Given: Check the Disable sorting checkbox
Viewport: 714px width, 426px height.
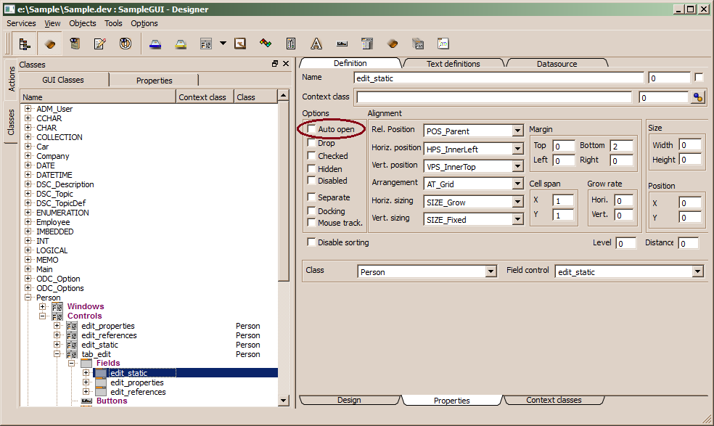Looking at the screenshot, I should 312,242.
